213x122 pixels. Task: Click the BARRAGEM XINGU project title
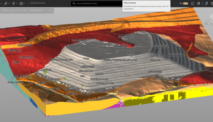coord(38,4)
